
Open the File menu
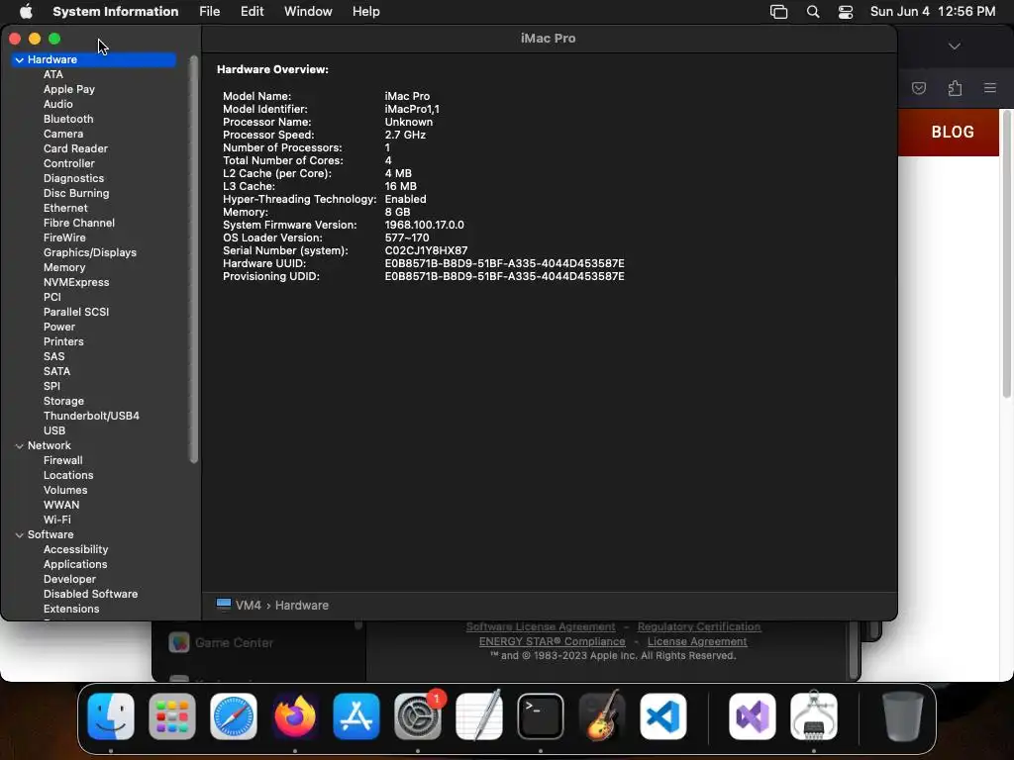point(210,12)
